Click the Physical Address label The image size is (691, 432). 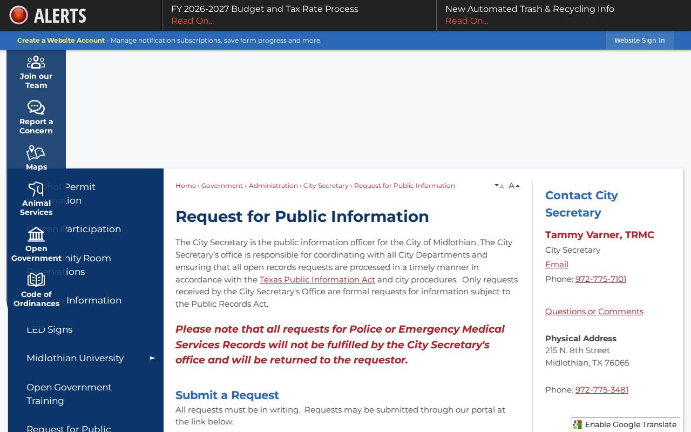(581, 339)
